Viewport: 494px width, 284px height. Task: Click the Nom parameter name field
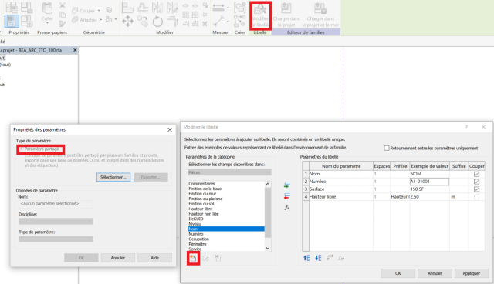point(56,204)
